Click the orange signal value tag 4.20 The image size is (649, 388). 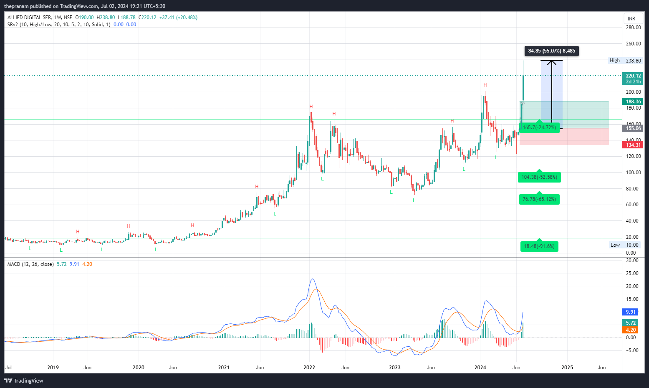coord(631,330)
